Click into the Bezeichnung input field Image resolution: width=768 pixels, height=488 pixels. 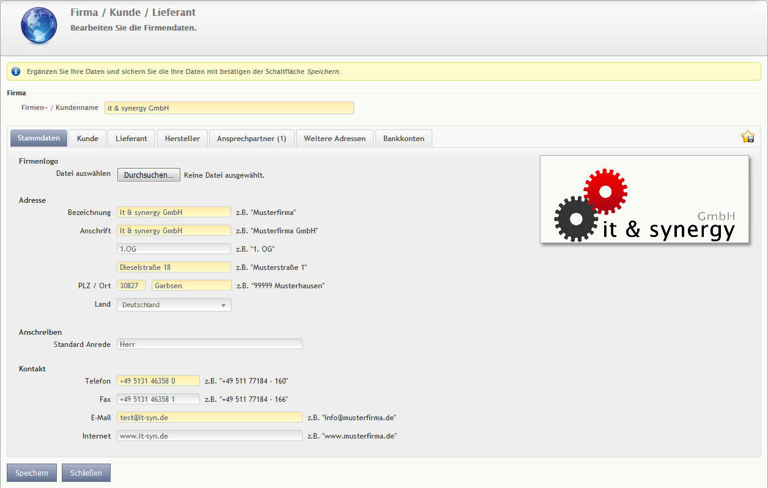[x=174, y=213]
